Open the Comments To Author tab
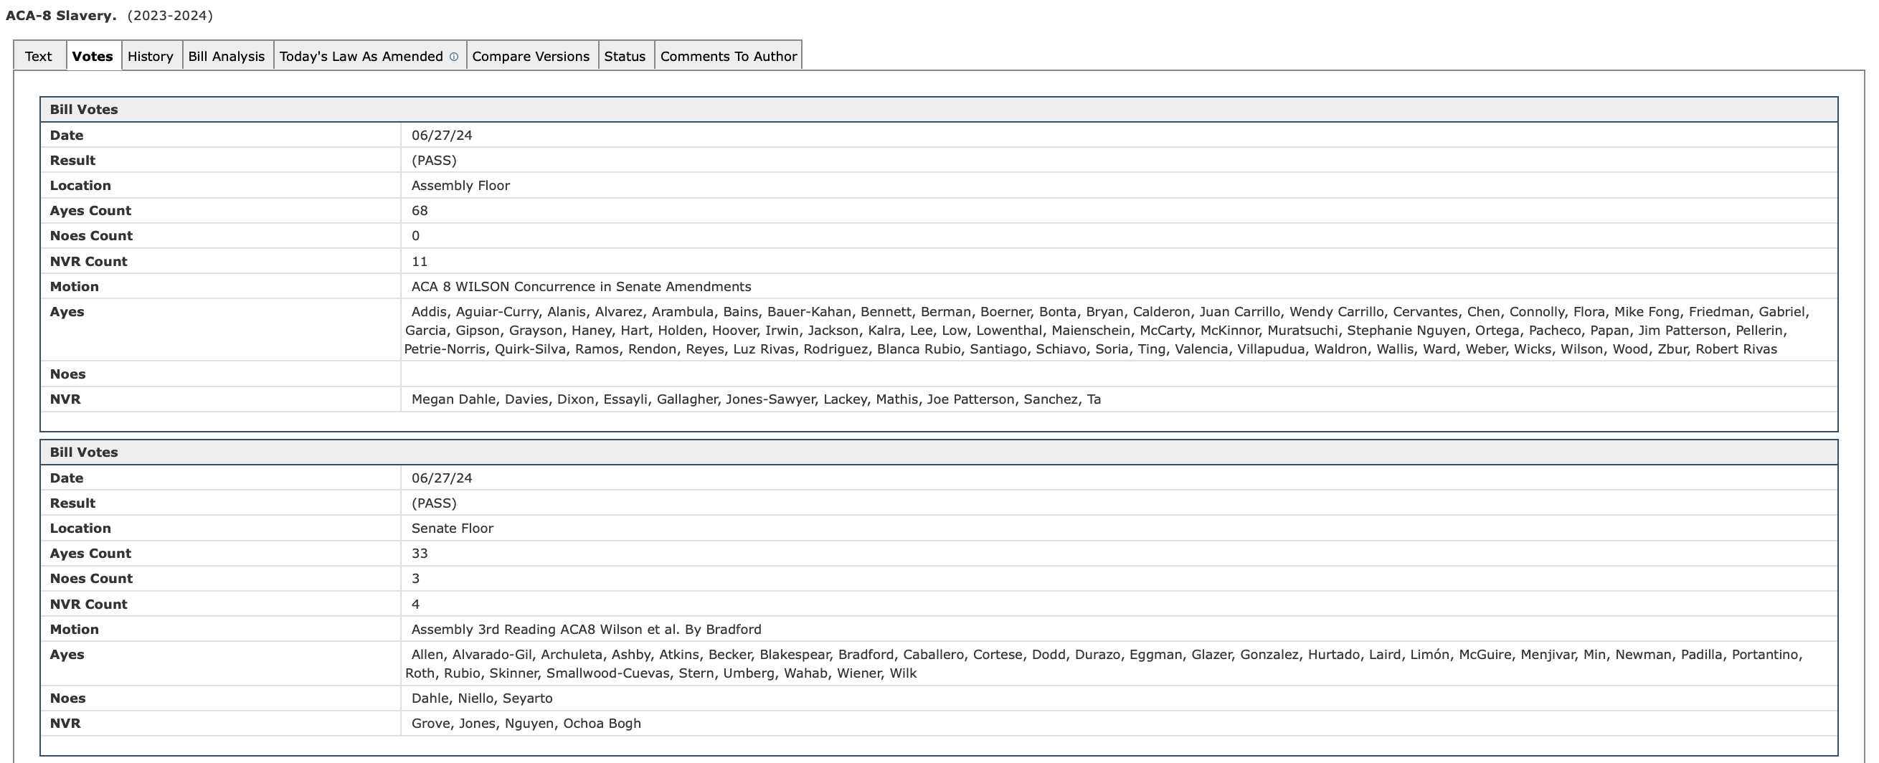The height and width of the screenshot is (763, 1879). [728, 56]
